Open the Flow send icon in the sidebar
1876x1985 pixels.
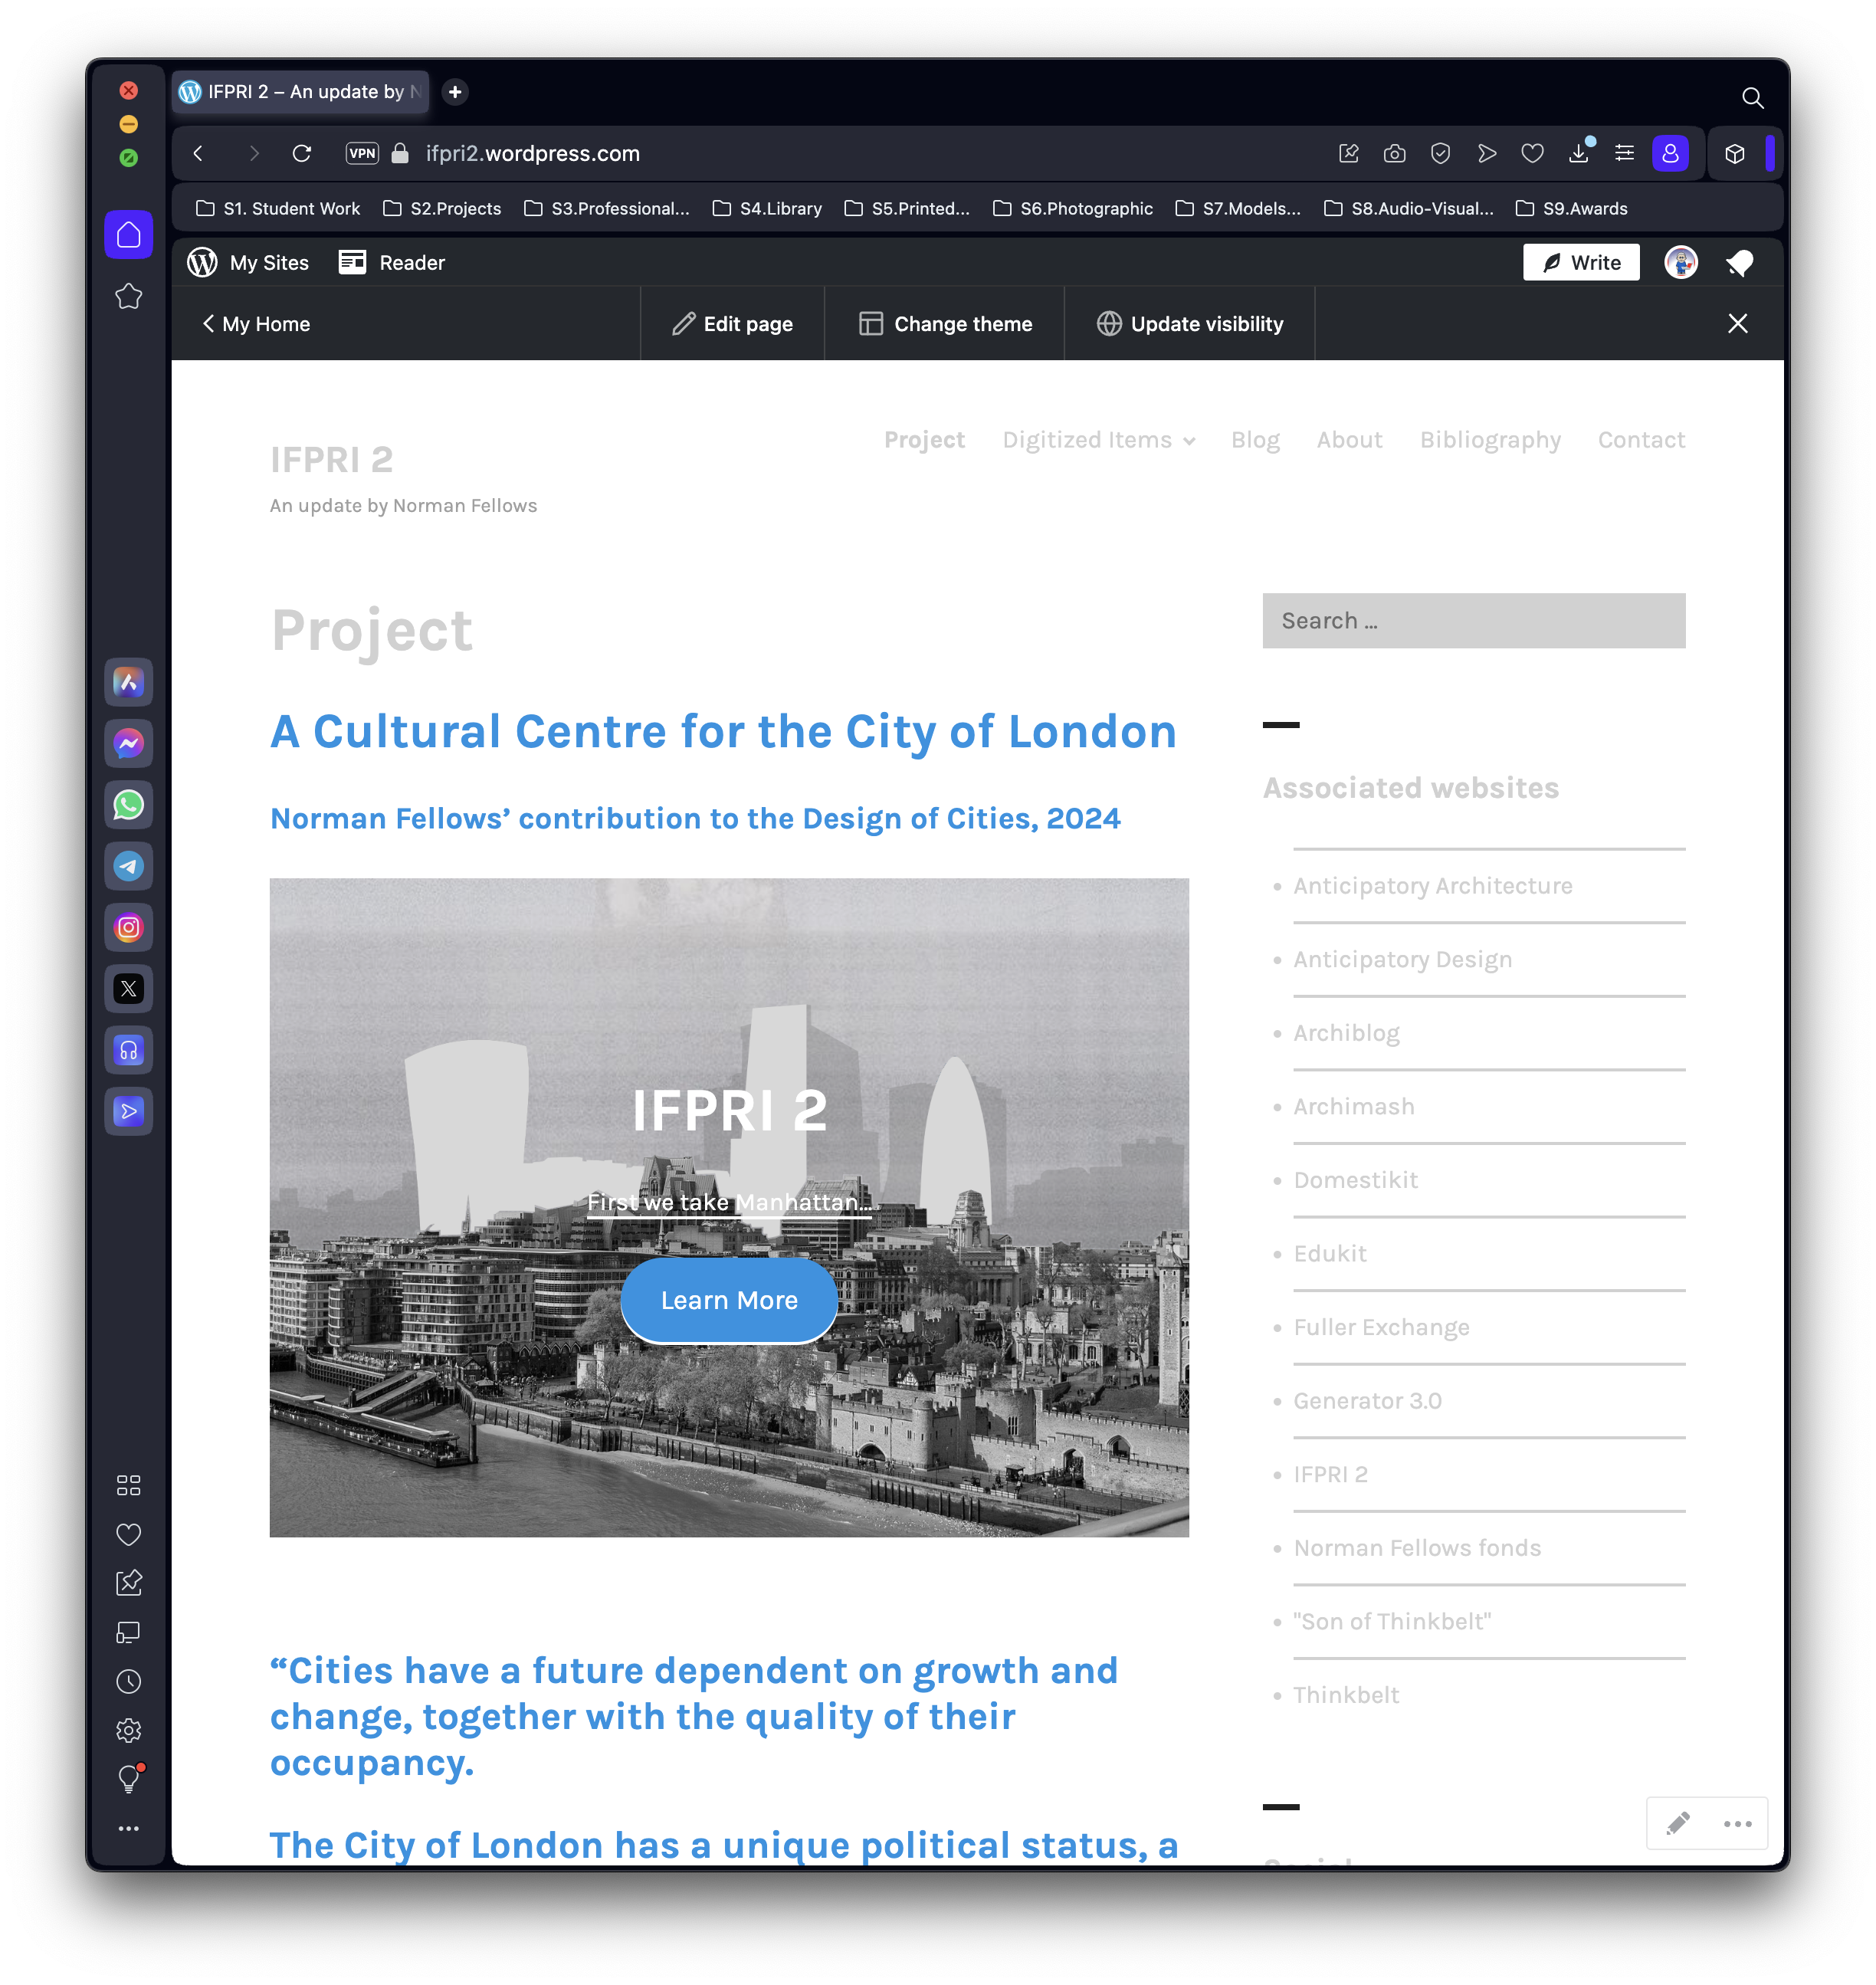click(129, 1111)
